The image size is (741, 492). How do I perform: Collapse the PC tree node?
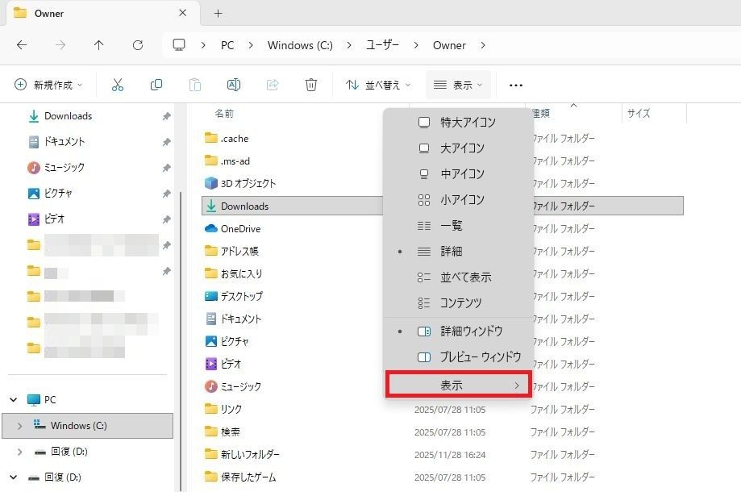click(x=14, y=400)
